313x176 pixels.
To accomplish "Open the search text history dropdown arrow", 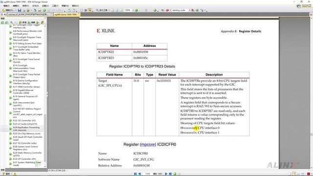I will tap(190, 10).
